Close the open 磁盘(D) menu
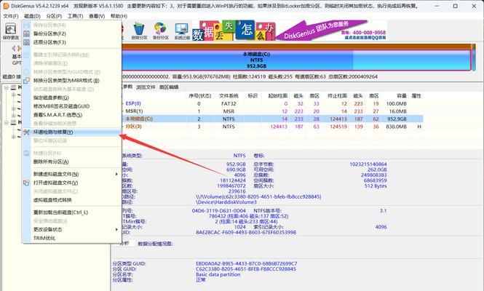The image size is (484, 291). [32, 16]
